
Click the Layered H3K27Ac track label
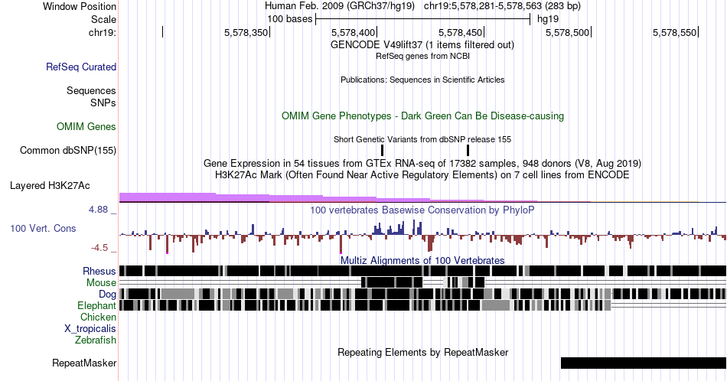click(x=50, y=185)
